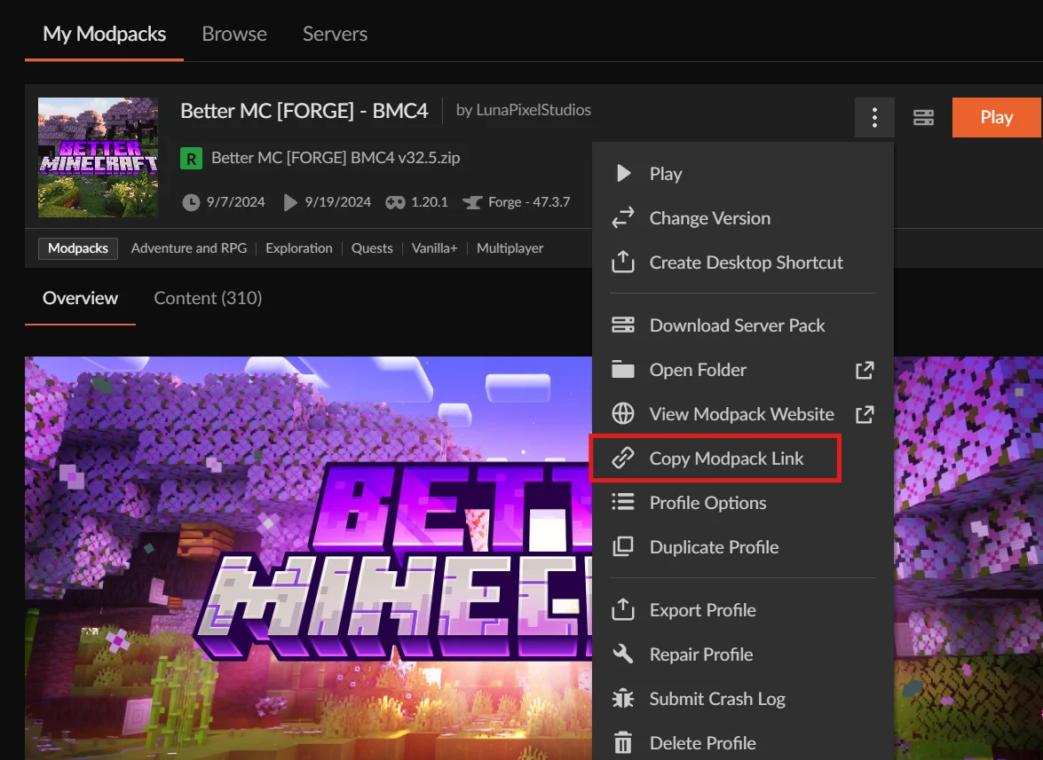Click the 9/7/2024 created date text
The height and width of the screenshot is (760, 1043).
coord(235,202)
